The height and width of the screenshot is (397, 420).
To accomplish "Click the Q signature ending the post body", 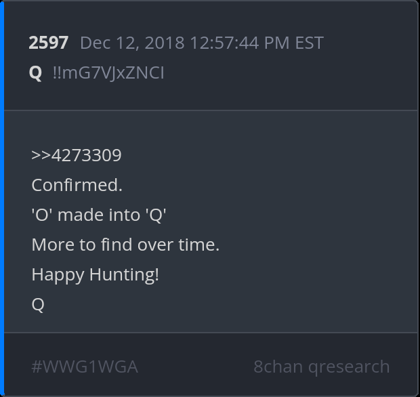I will click(x=38, y=304).
